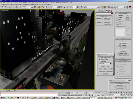This screenshot has height=99, width=133.
Task: Toggle Hide Frozen Objects checkbox
Action: tap(118, 56)
